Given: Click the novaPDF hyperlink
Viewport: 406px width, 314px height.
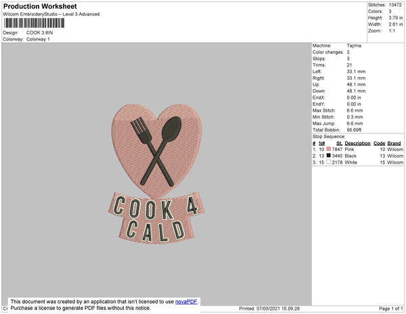Looking at the screenshot, I should coord(186,302).
